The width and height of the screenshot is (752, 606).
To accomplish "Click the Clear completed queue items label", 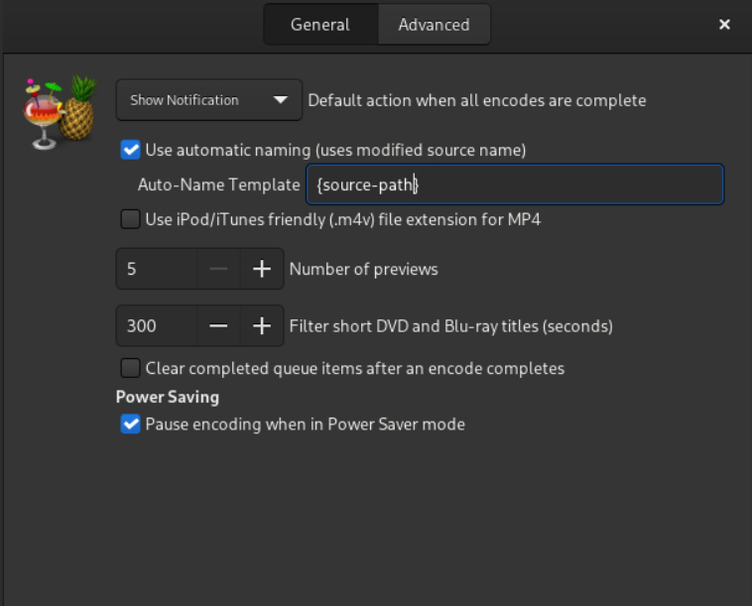I will pos(355,369).
